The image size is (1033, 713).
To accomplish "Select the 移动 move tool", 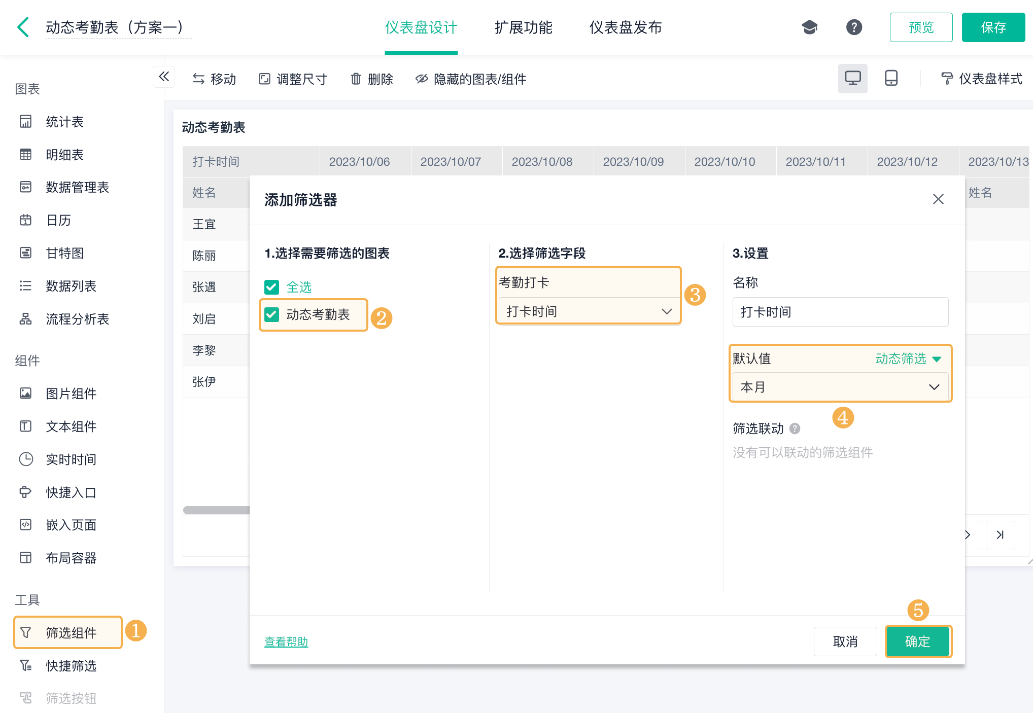I will (x=214, y=79).
